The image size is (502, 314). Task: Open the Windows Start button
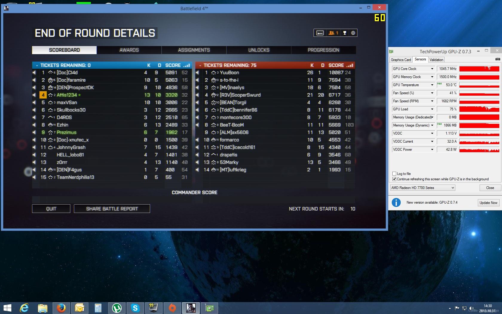7,308
